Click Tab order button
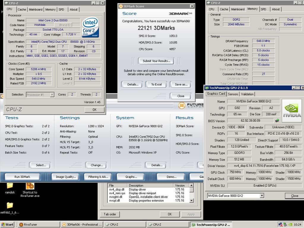This screenshot has height=228, width=304. tap(110, 214)
